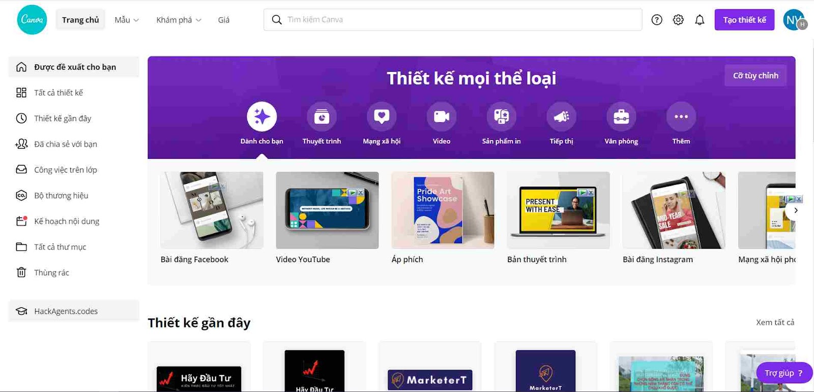Open the help question mark icon
This screenshot has height=392, width=814.
pyautogui.click(x=657, y=20)
